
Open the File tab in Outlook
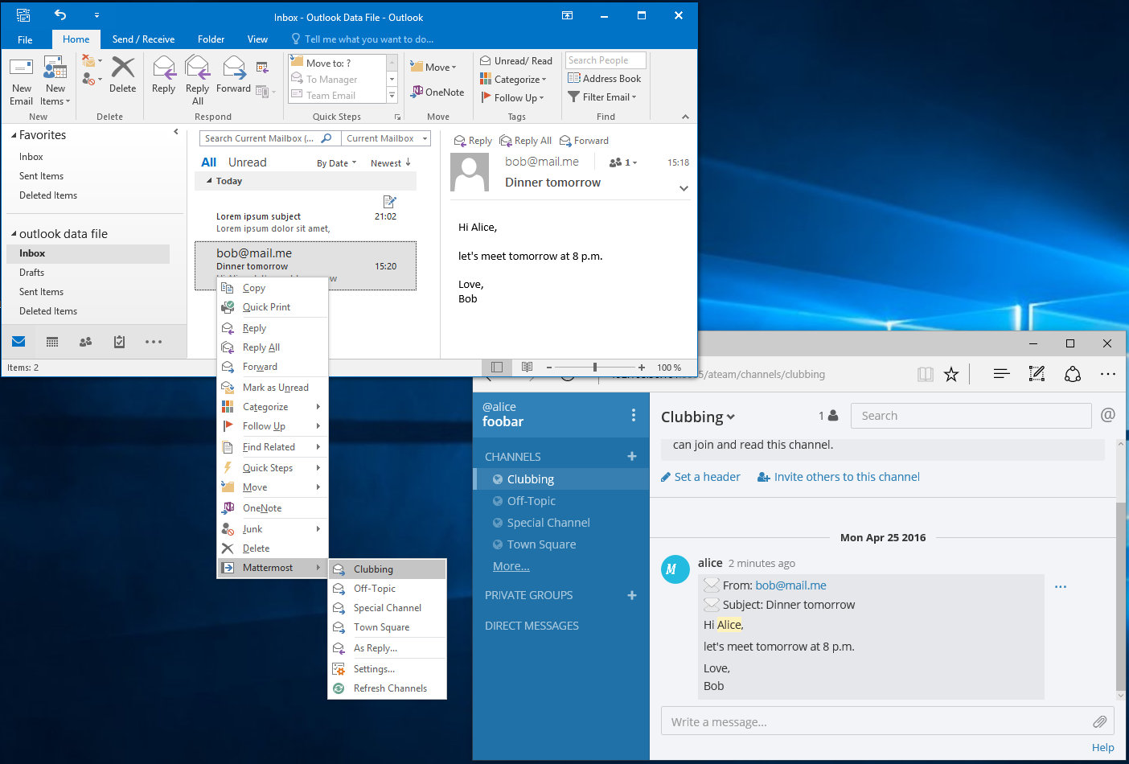(25, 39)
